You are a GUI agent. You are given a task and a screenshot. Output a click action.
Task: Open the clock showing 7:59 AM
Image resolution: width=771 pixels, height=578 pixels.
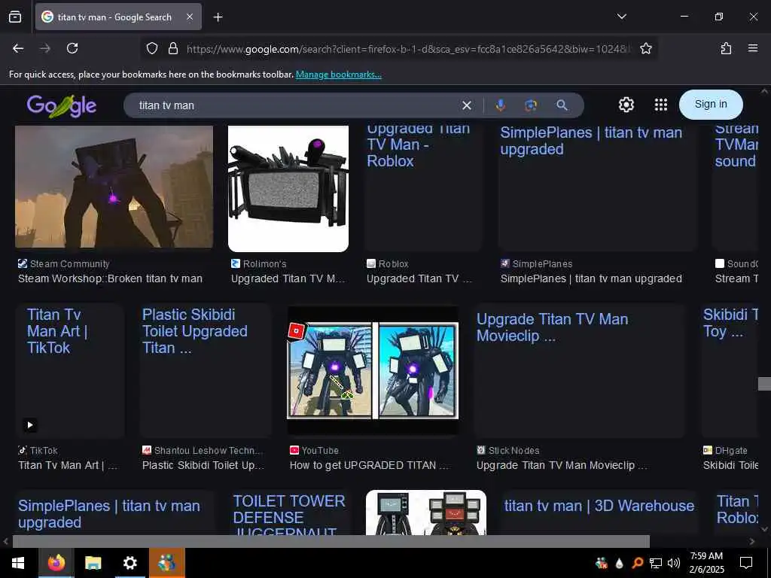coord(706,563)
